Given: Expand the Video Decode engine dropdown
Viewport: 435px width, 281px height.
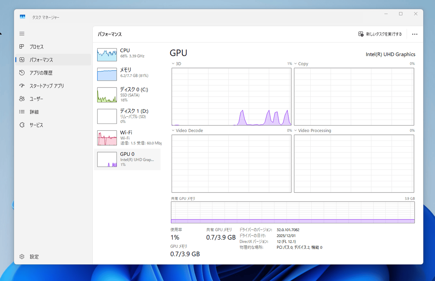Looking at the screenshot, I should pos(173,130).
